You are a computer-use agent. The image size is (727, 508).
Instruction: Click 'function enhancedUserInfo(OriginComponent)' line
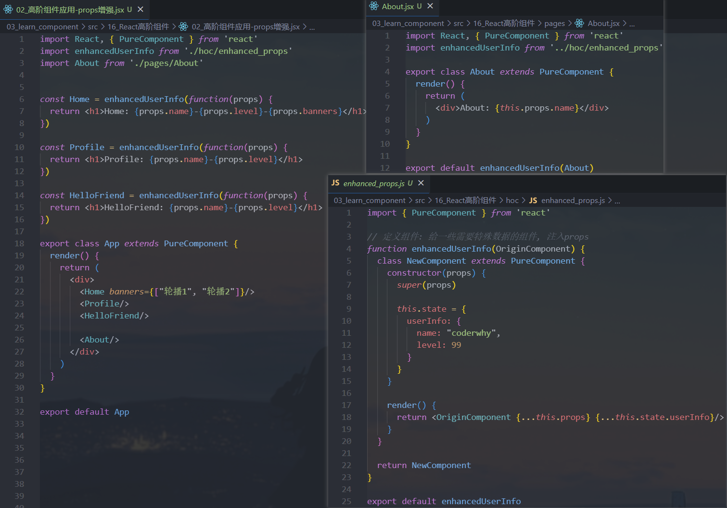[x=476, y=249]
